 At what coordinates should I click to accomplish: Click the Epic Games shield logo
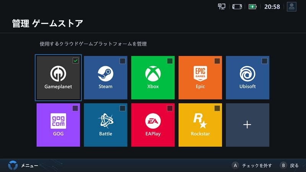pyautogui.click(x=200, y=73)
